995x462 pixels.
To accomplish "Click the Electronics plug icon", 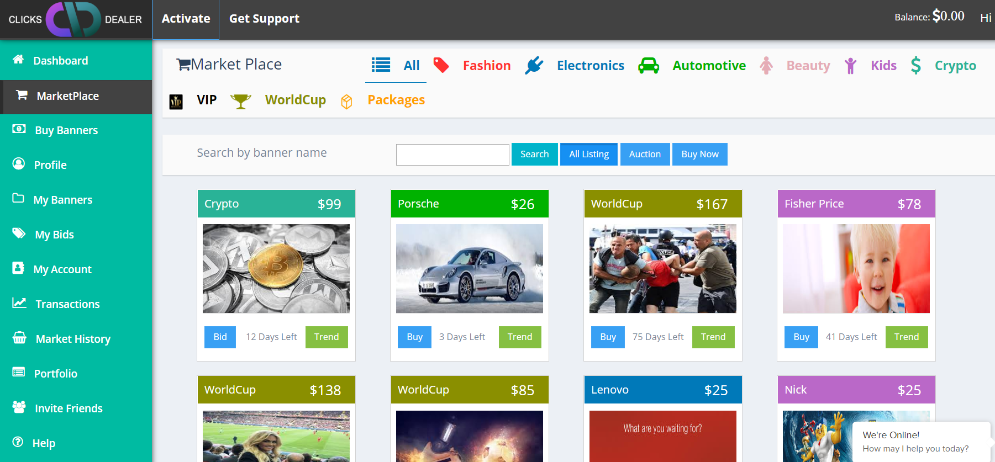I will pos(534,65).
